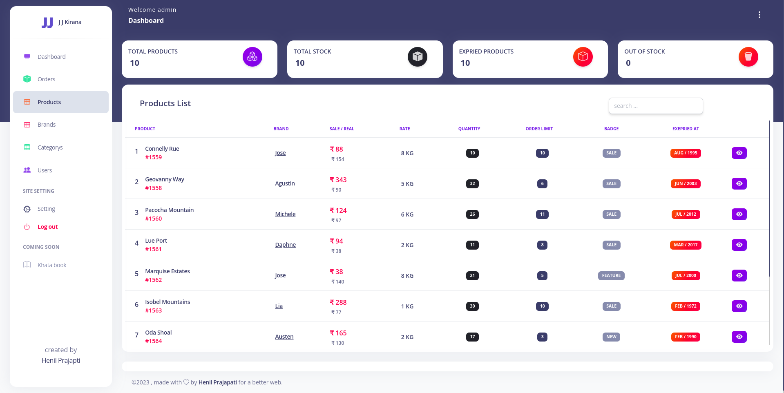
Task: Open the Categorys sidebar item
Action: (x=50, y=147)
